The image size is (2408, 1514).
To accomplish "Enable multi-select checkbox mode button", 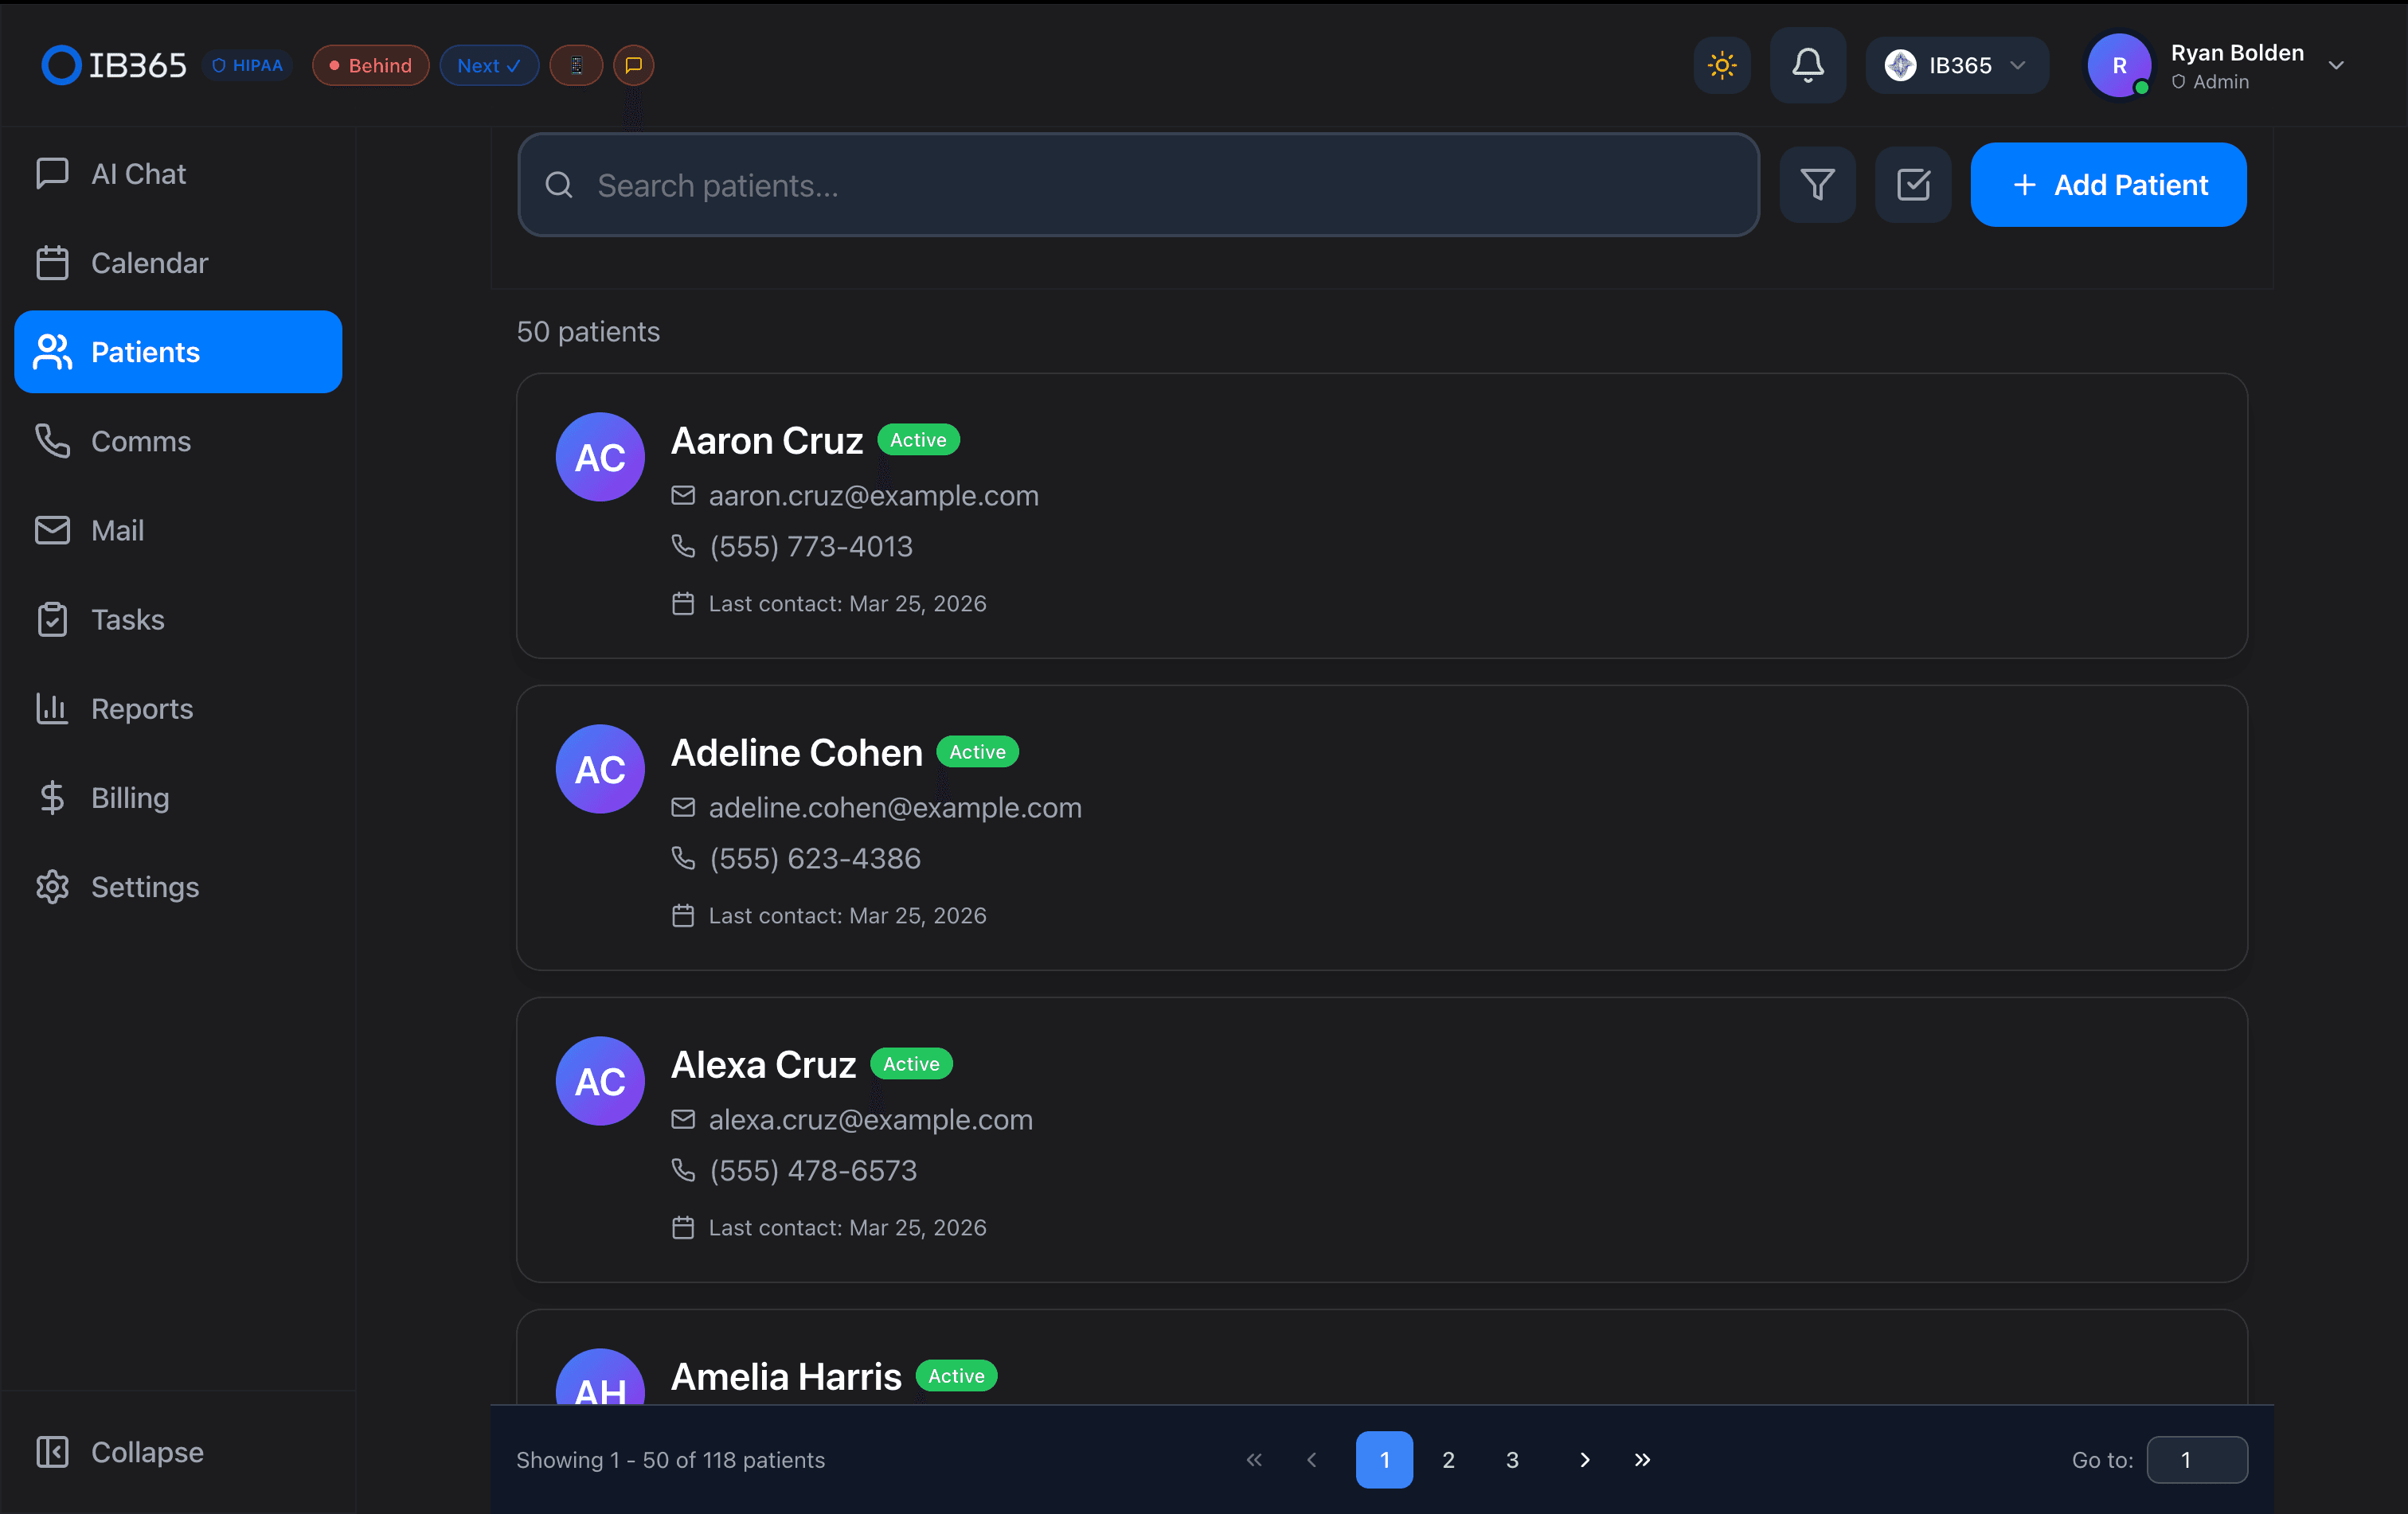I will click(x=1912, y=185).
